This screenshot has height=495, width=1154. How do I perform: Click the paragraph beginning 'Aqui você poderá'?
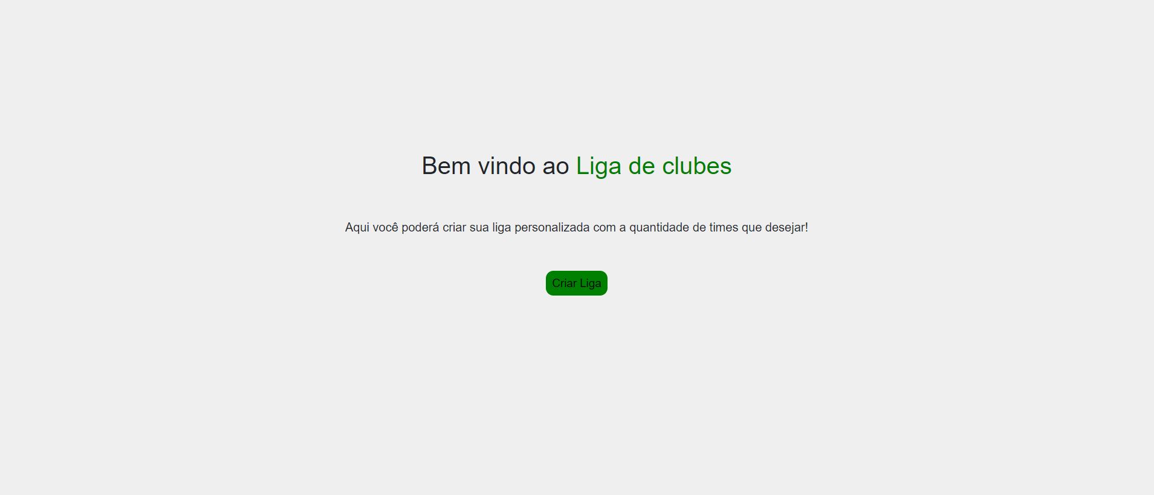click(576, 228)
